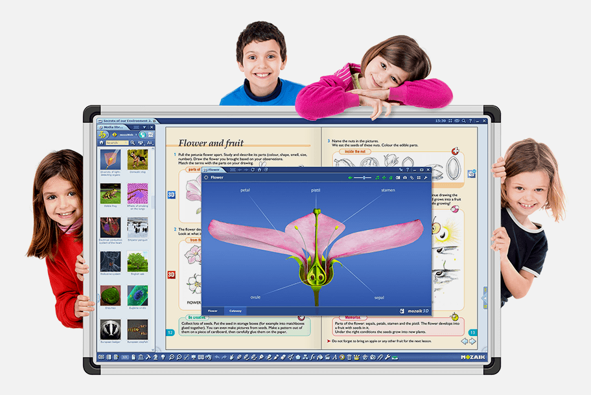Open the group filter dropdown in Media library
Image resolution: width=591 pixels, height=395 pixels.
click(141, 143)
